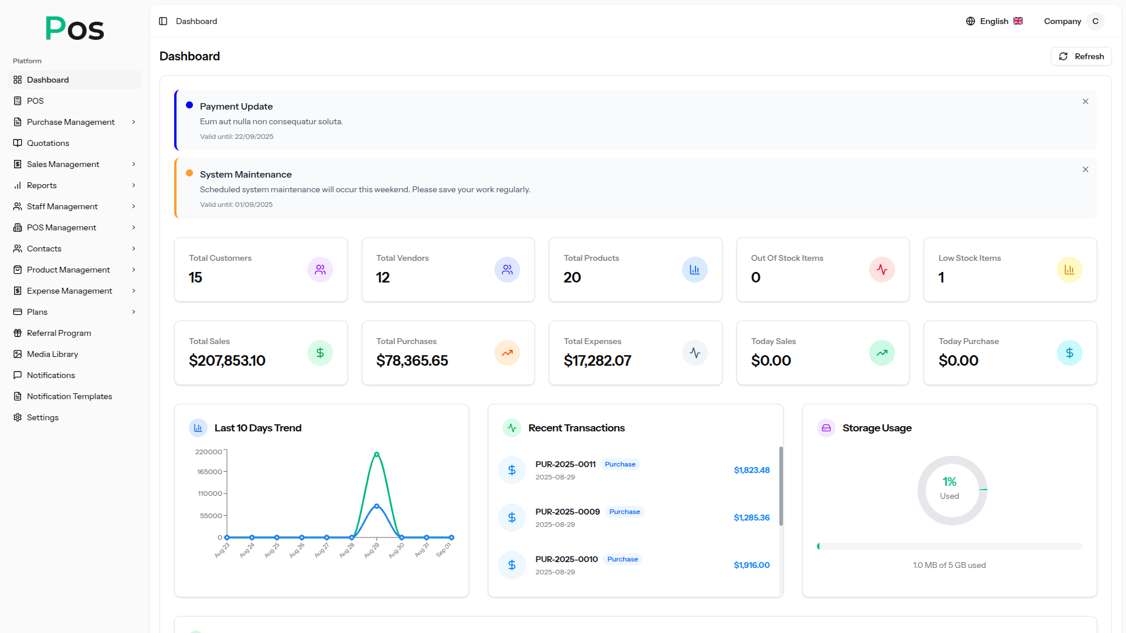Open Media Library in sidebar

click(52, 354)
